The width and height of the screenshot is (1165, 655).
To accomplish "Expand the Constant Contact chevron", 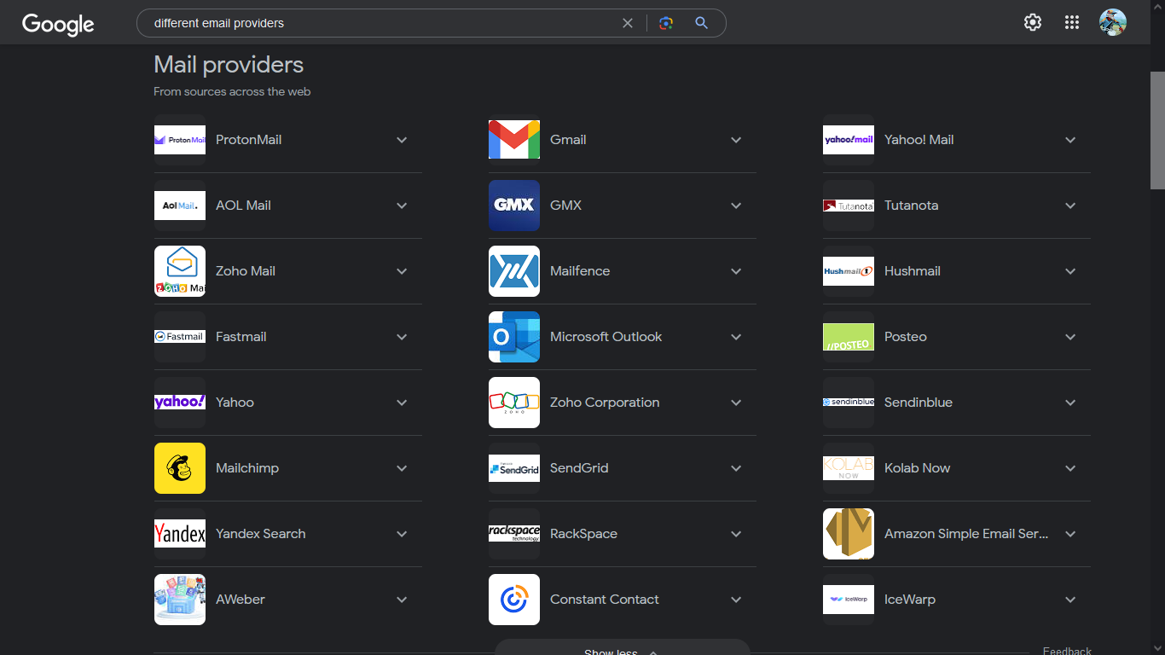I will tap(736, 600).
